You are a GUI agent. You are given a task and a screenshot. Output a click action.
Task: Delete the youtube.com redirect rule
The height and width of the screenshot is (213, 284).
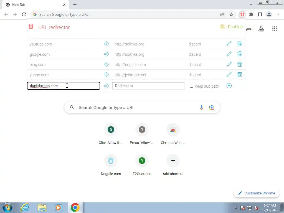pyautogui.click(x=240, y=44)
